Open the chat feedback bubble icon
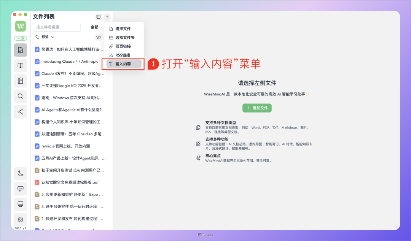This screenshot has height=241, width=411. tap(21, 189)
